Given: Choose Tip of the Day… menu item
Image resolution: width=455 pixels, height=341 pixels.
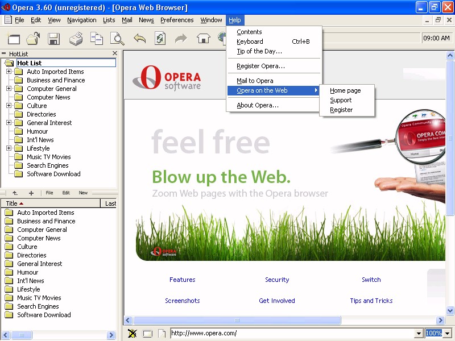Looking at the screenshot, I should pyautogui.click(x=259, y=51).
